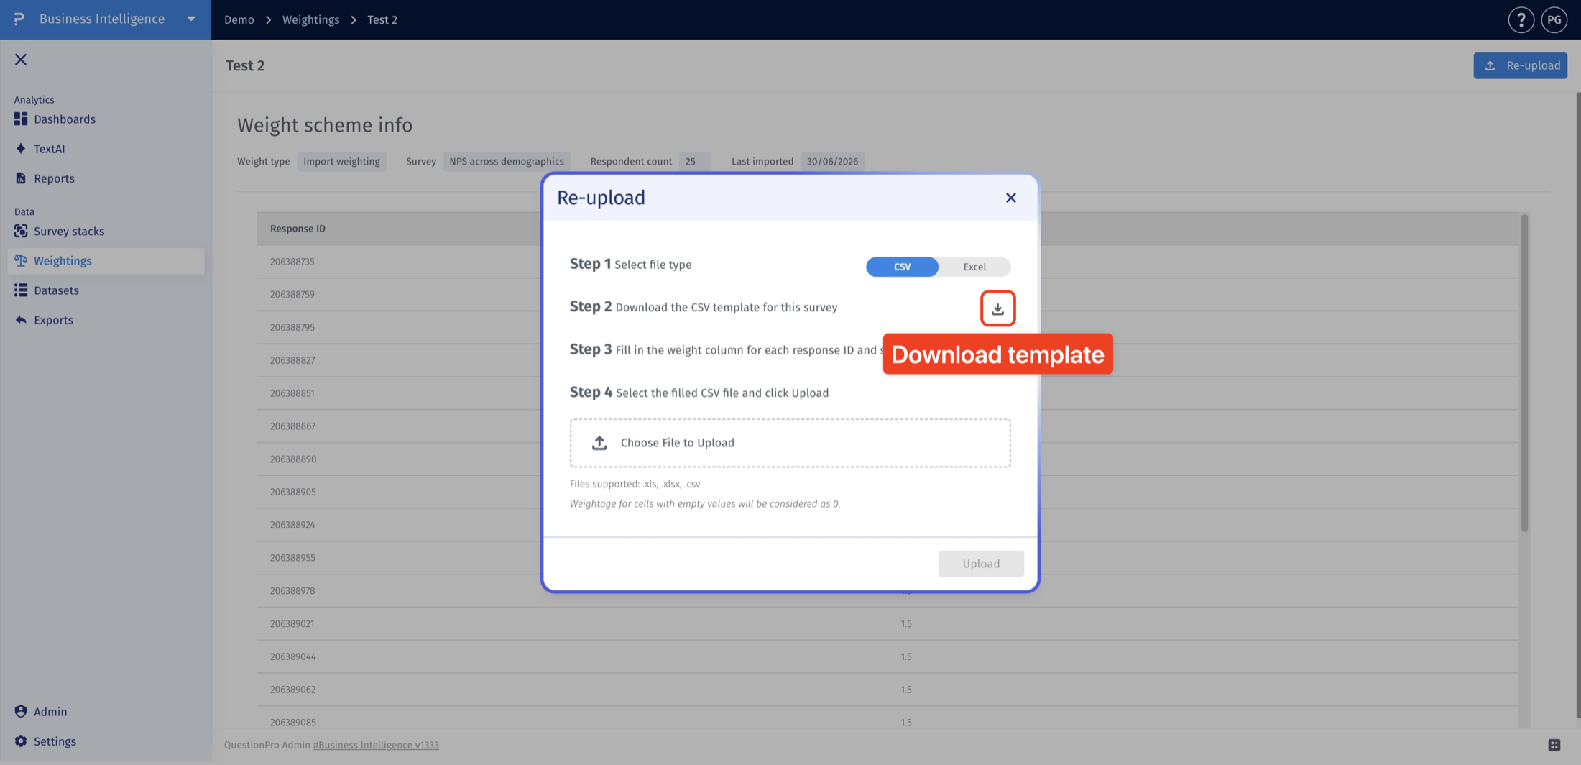
Task: Click the Admin user icon in sidebar
Action: pyautogui.click(x=21, y=711)
